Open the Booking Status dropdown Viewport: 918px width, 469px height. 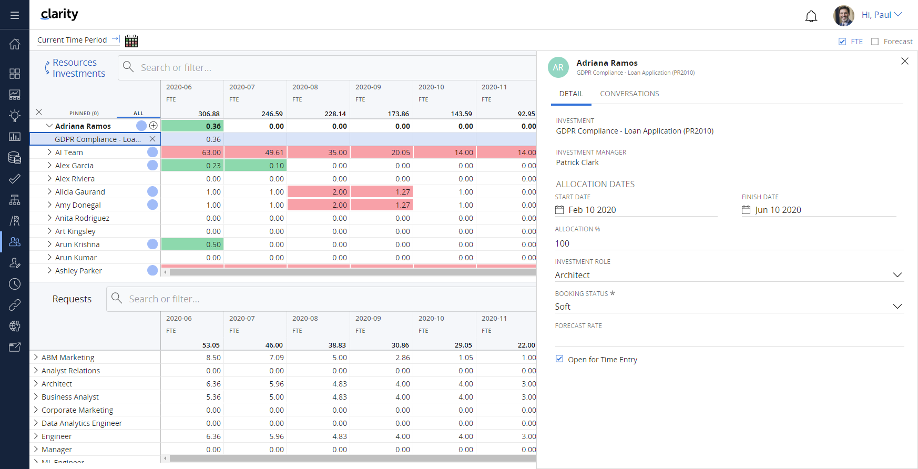pyautogui.click(x=897, y=307)
